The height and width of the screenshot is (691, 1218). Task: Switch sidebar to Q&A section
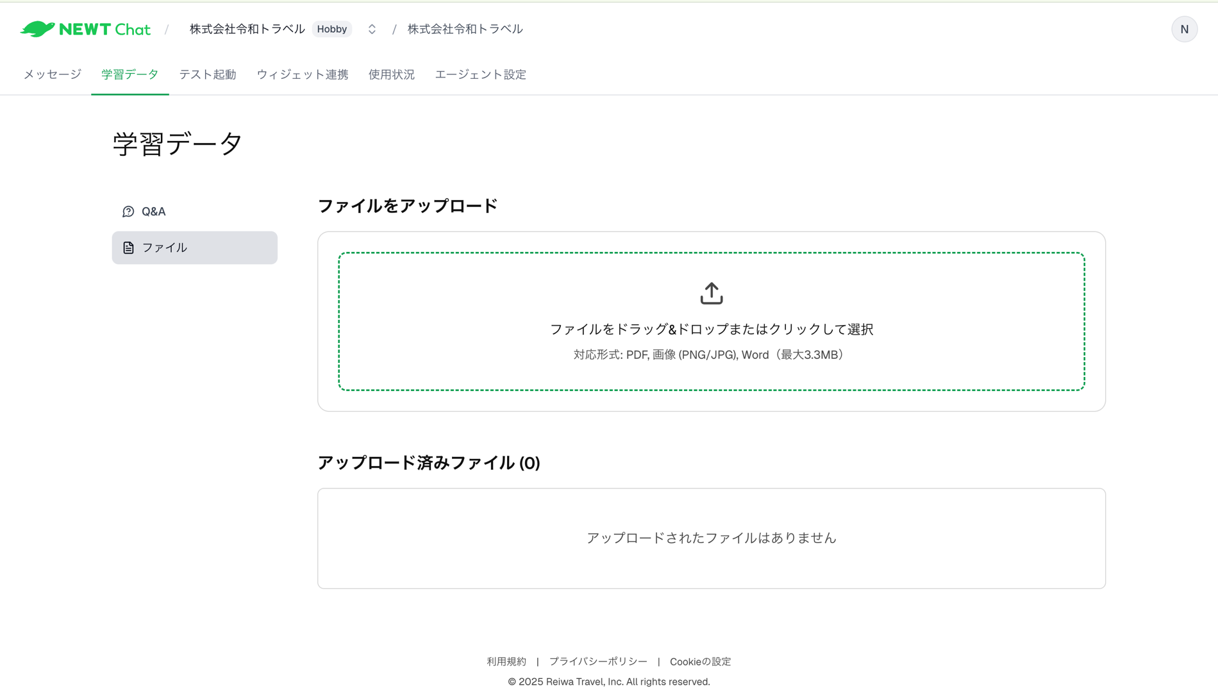pos(154,211)
